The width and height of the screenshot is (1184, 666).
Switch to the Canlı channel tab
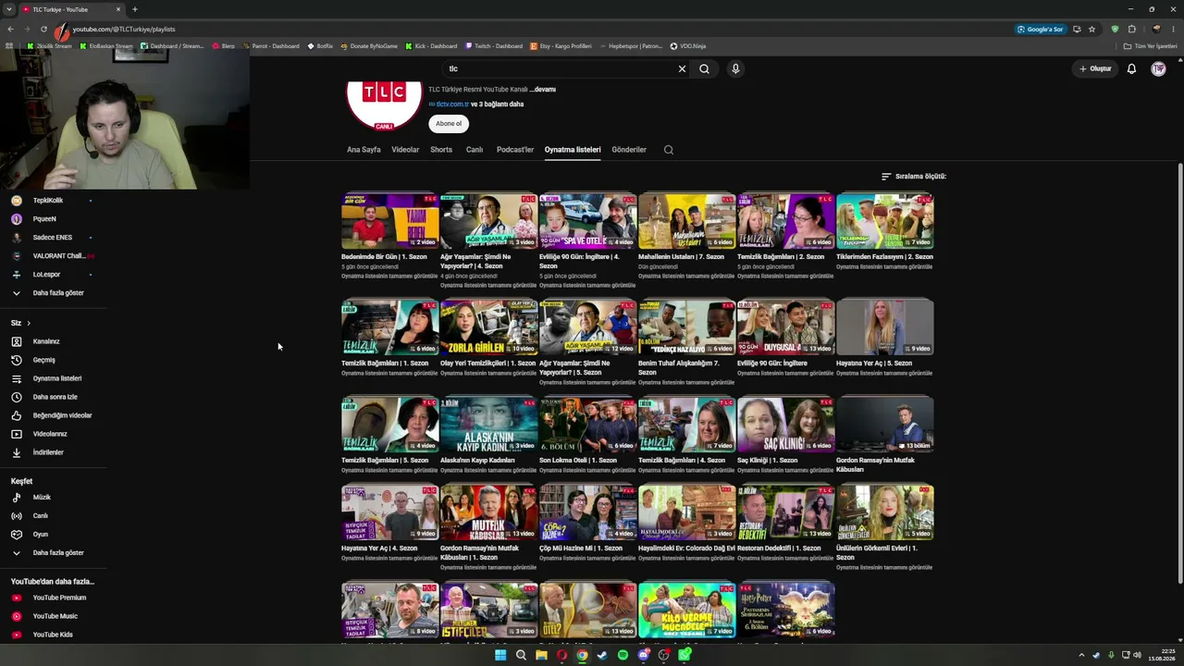point(475,150)
